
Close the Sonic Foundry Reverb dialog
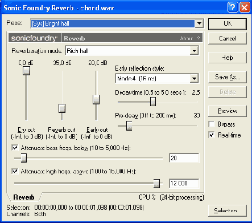pyautogui.click(x=245, y=7)
